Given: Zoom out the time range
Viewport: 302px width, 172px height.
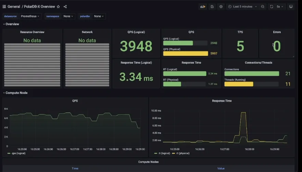Looking at the screenshot, I should [x=263, y=7].
